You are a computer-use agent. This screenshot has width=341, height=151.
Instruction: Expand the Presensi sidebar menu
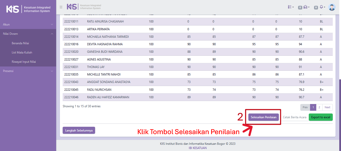(28, 71)
